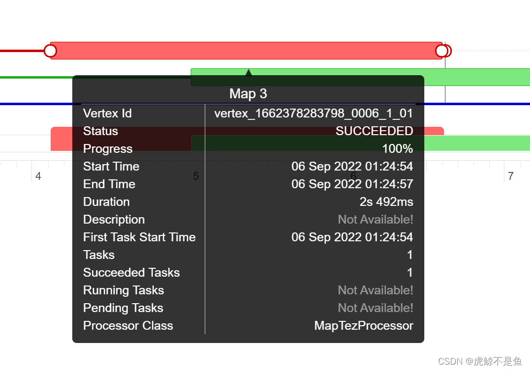The height and width of the screenshot is (371, 530).
Task: Click the right circle marker on red bar
Action: [442, 51]
